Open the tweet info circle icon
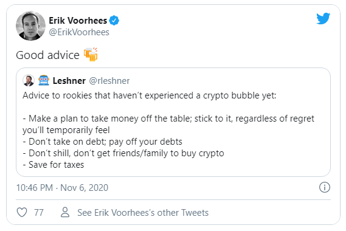This screenshot has width=346, height=231. [324, 188]
